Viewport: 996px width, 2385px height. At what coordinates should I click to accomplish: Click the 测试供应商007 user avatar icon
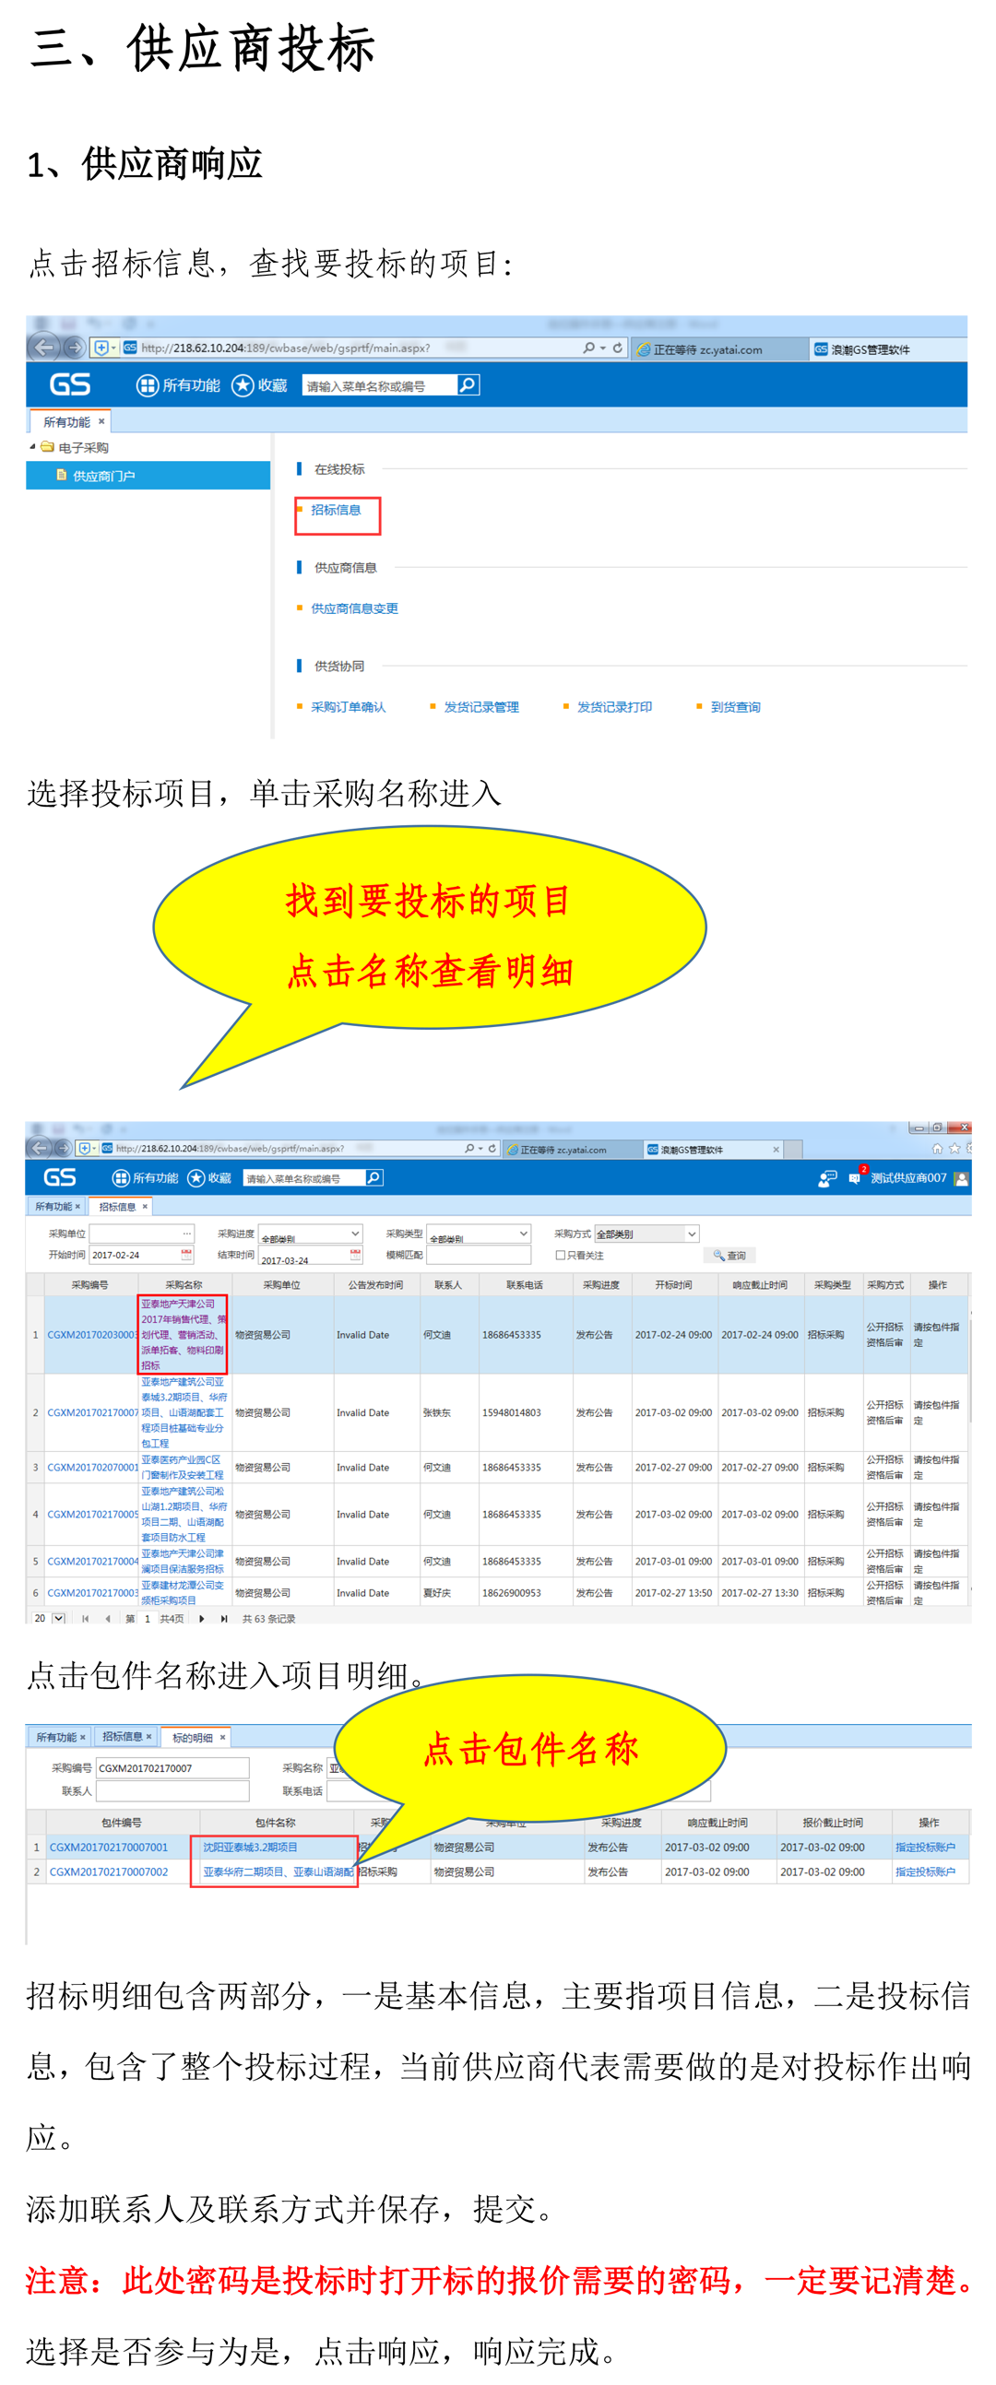(x=961, y=1177)
